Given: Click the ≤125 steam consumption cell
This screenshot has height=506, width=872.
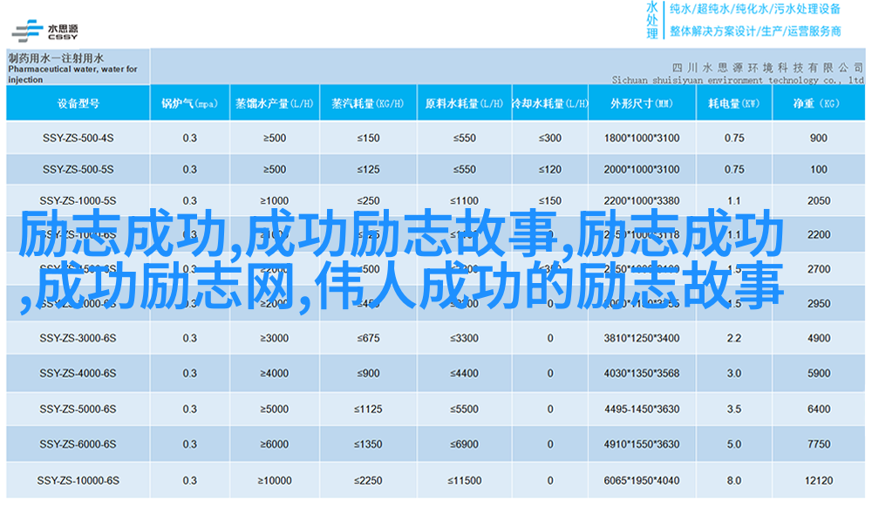Looking at the screenshot, I should [x=368, y=170].
